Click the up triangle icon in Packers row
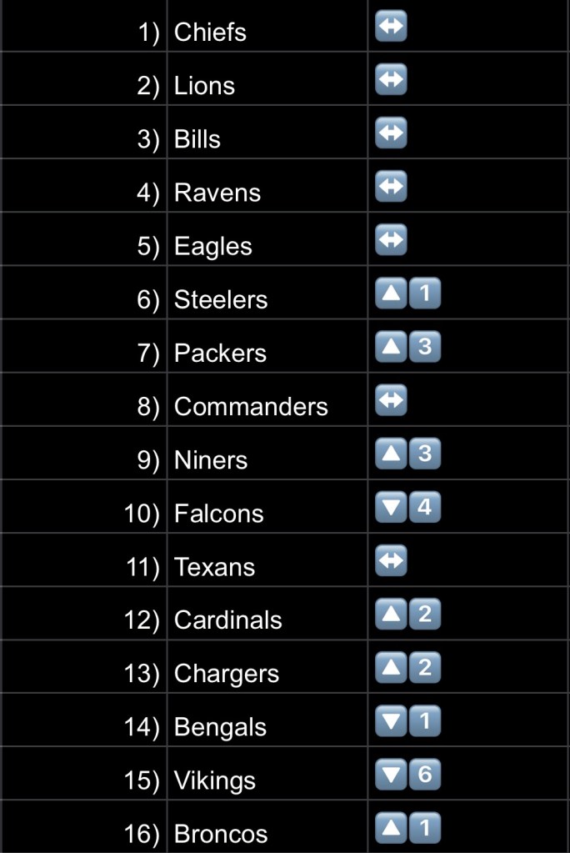The height and width of the screenshot is (853, 570). tap(391, 347)
